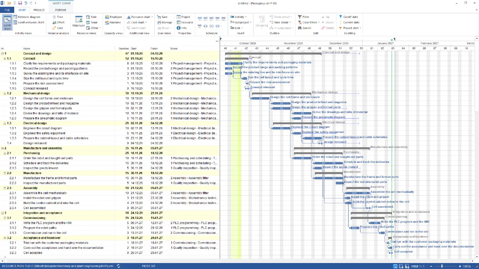Open the Cost chart dropdown
Screen dimensions: 479x269
click(x=137, y=22)
